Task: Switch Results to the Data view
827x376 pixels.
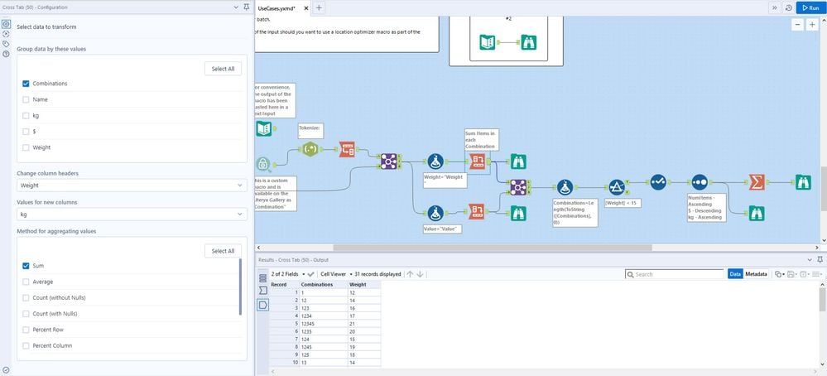Action: [735, 274]
